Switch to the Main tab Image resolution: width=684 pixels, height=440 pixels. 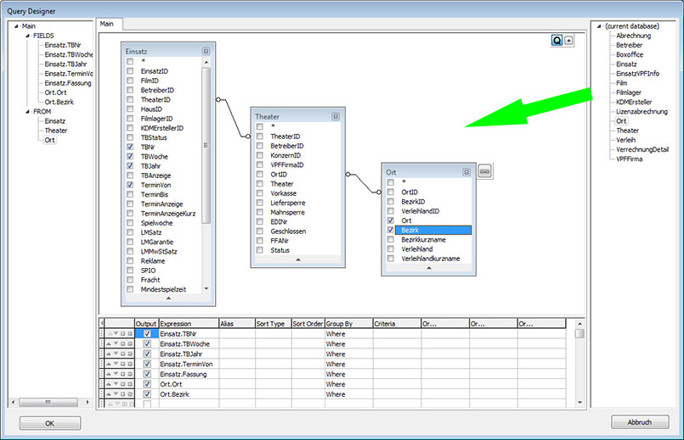(107, 24)
